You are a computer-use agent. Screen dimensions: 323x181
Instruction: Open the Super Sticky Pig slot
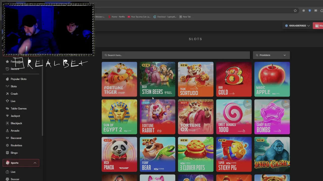point(234,154)
